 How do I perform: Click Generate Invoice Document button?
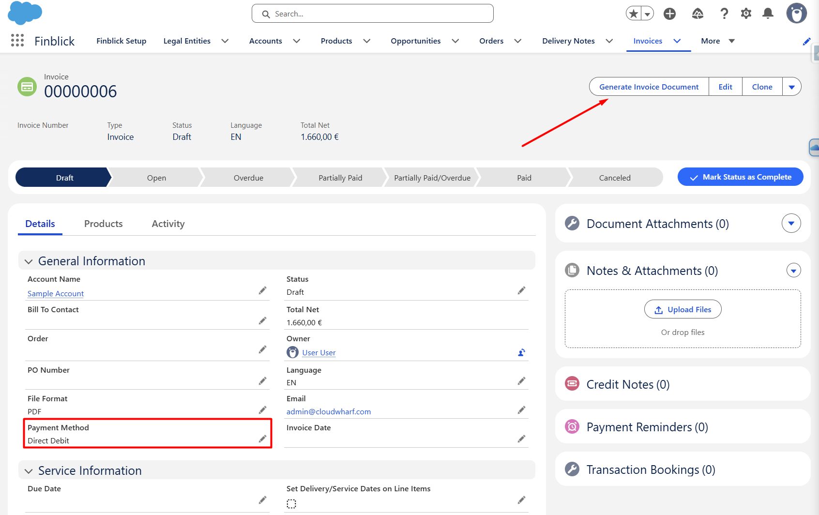649,87
